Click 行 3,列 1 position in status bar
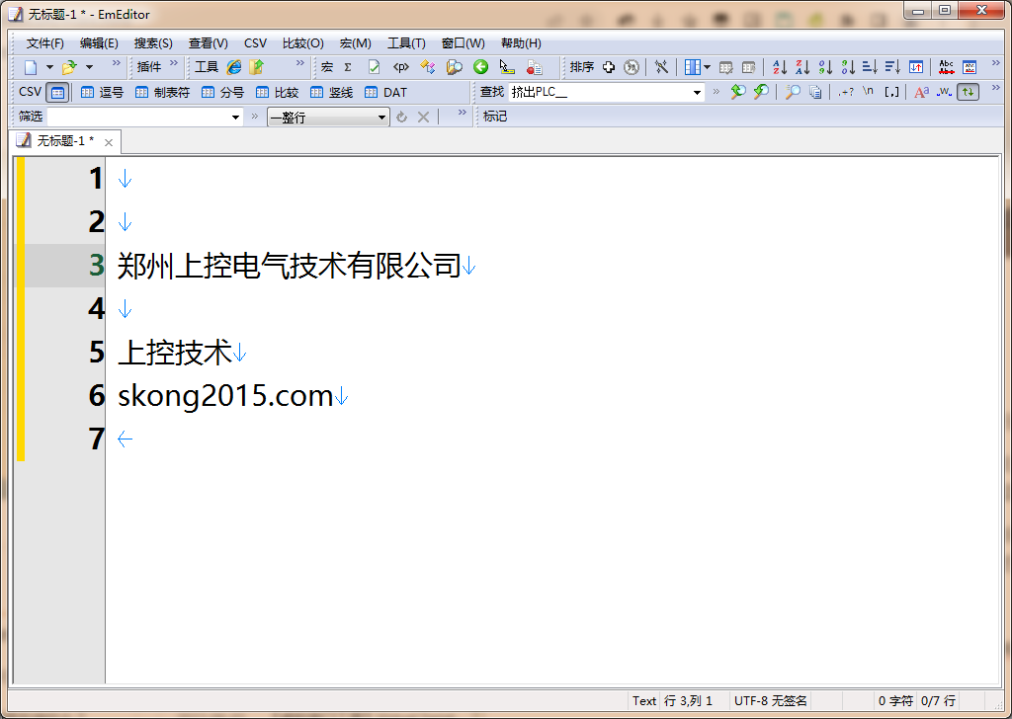 click(688, 701)
